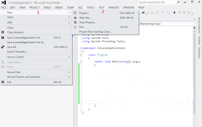Viewport: 202px width, 127px height.
Task: Collapse the class Program block
Action: pyautogui.click(x=81, y=55)
